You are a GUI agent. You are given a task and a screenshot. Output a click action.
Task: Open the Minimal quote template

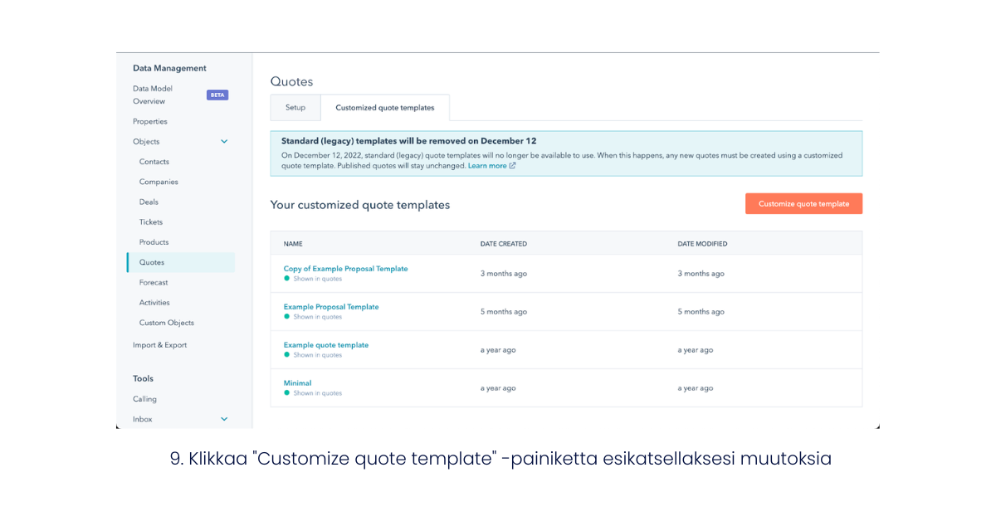(x=297, y=383)
